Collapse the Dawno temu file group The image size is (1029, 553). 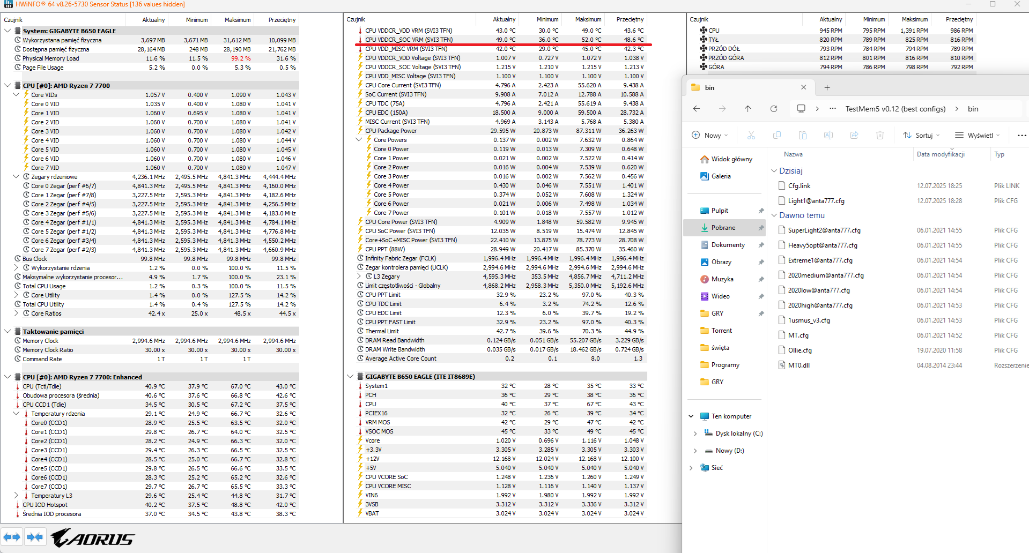[774, 215]
